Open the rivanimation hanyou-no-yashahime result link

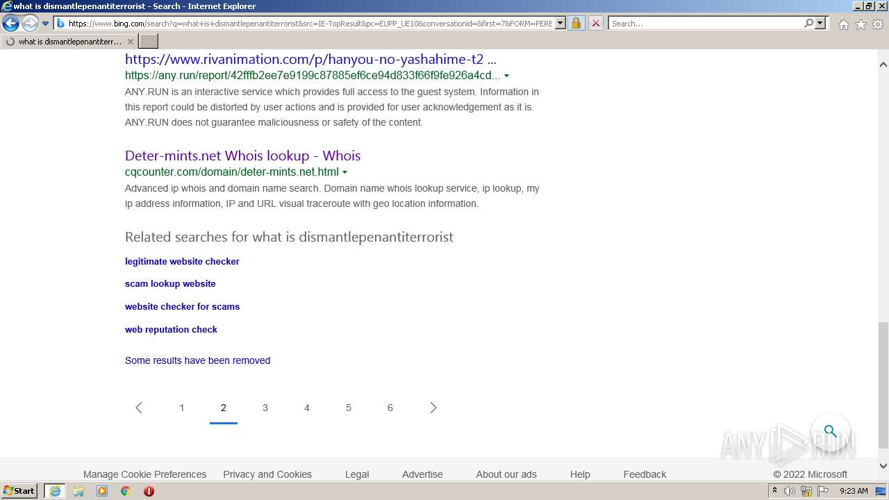pos(310,59)
